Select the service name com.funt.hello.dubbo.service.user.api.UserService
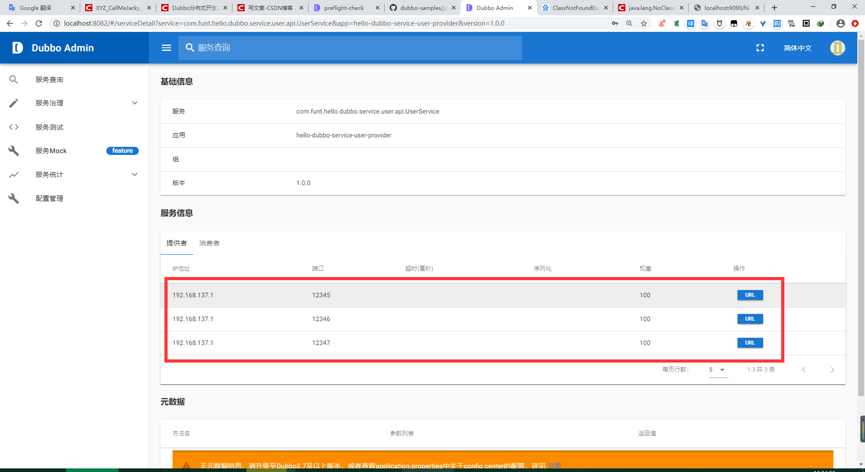The height and width of the screenshot is (472, 865). click(368, 112)
